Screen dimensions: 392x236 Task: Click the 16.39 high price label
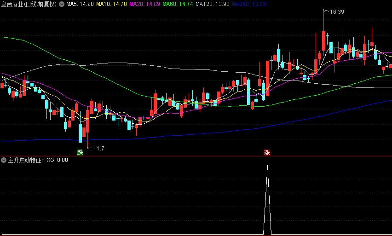click(337, 12)
